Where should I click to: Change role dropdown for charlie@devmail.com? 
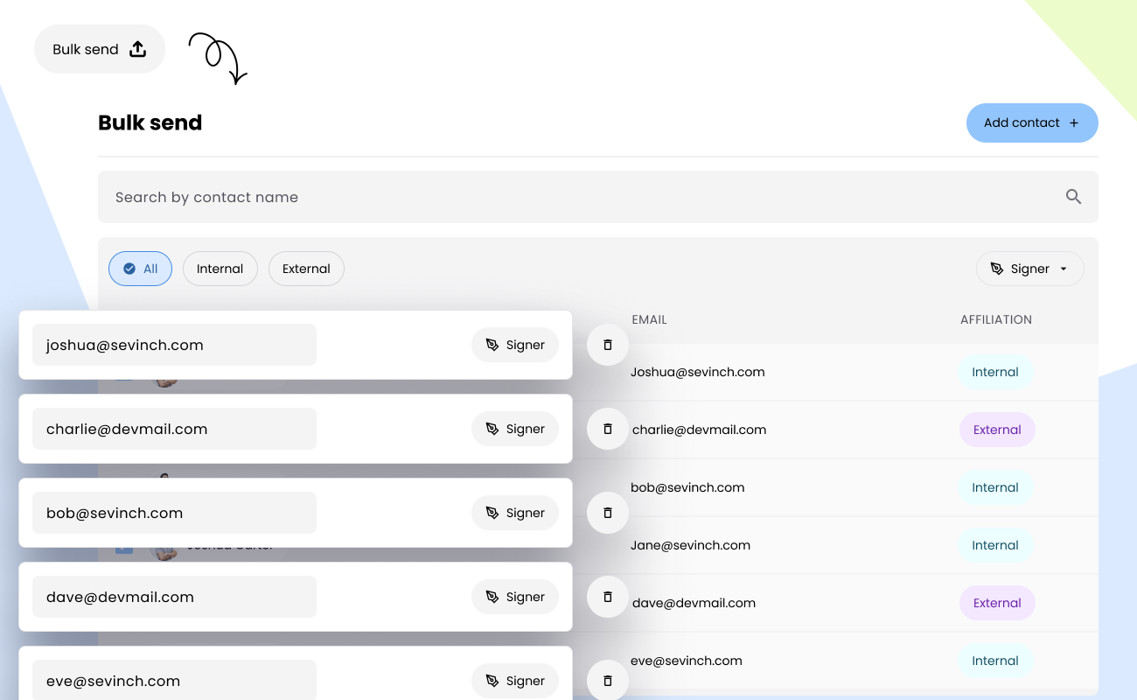click(515, 429)
